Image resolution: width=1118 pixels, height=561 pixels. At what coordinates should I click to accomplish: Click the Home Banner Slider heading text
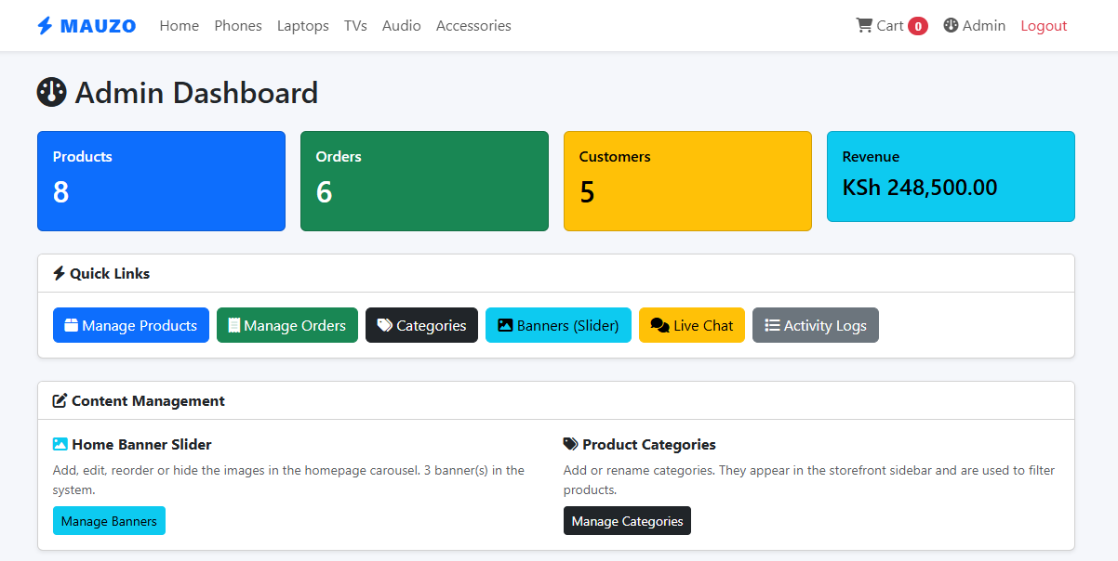(141, 444)
